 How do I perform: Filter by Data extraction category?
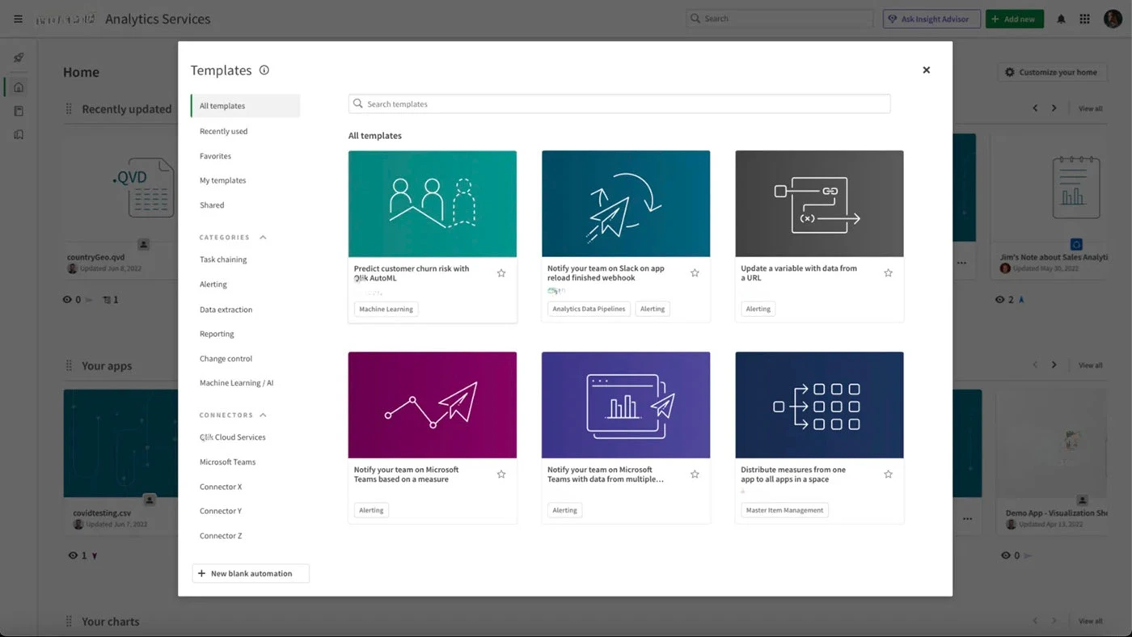point(226,310)
